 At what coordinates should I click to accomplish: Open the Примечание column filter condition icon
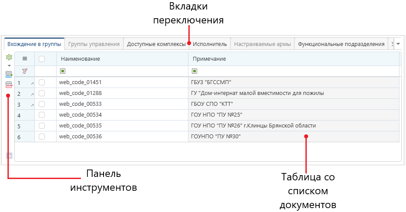[195, 71]
